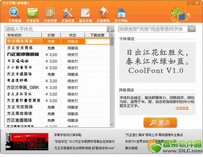Open news link 苹果手机可以换字啦

click(x=68, y=135)
